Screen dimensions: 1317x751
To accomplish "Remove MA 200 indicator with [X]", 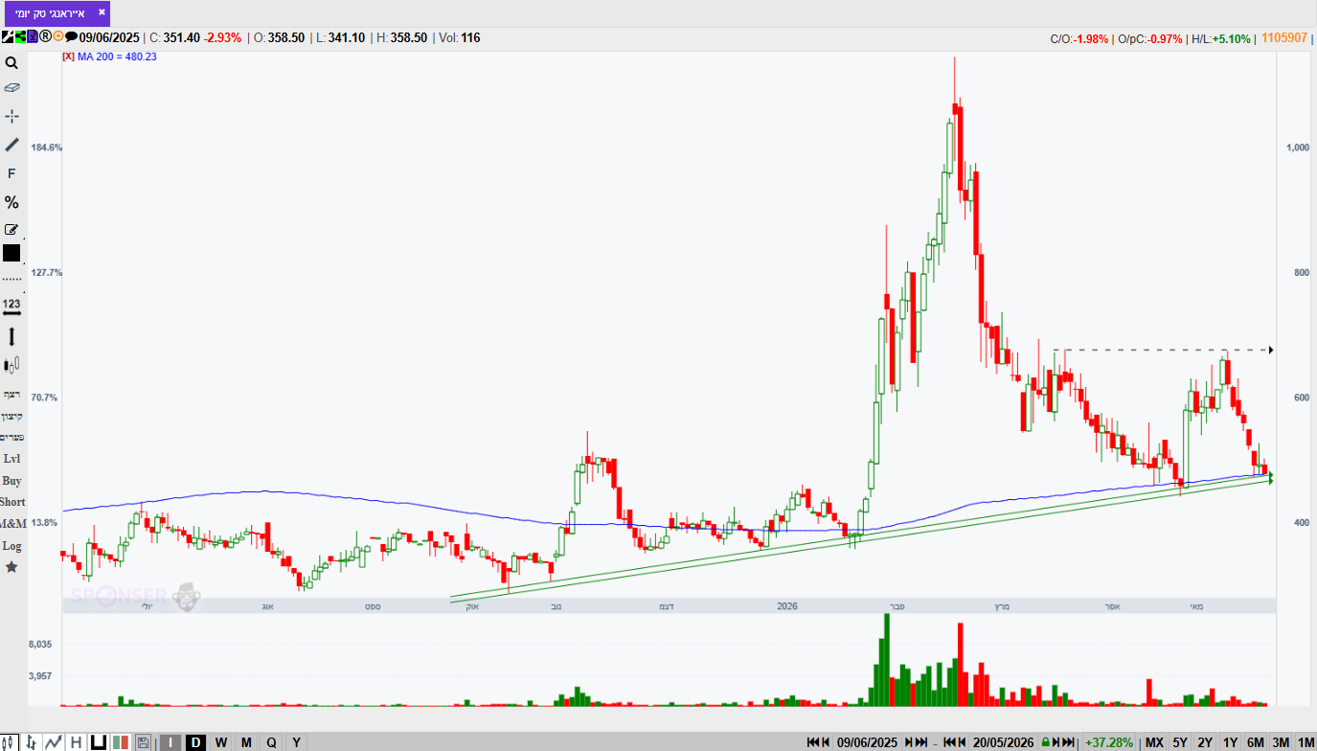I will coord(68,57).
